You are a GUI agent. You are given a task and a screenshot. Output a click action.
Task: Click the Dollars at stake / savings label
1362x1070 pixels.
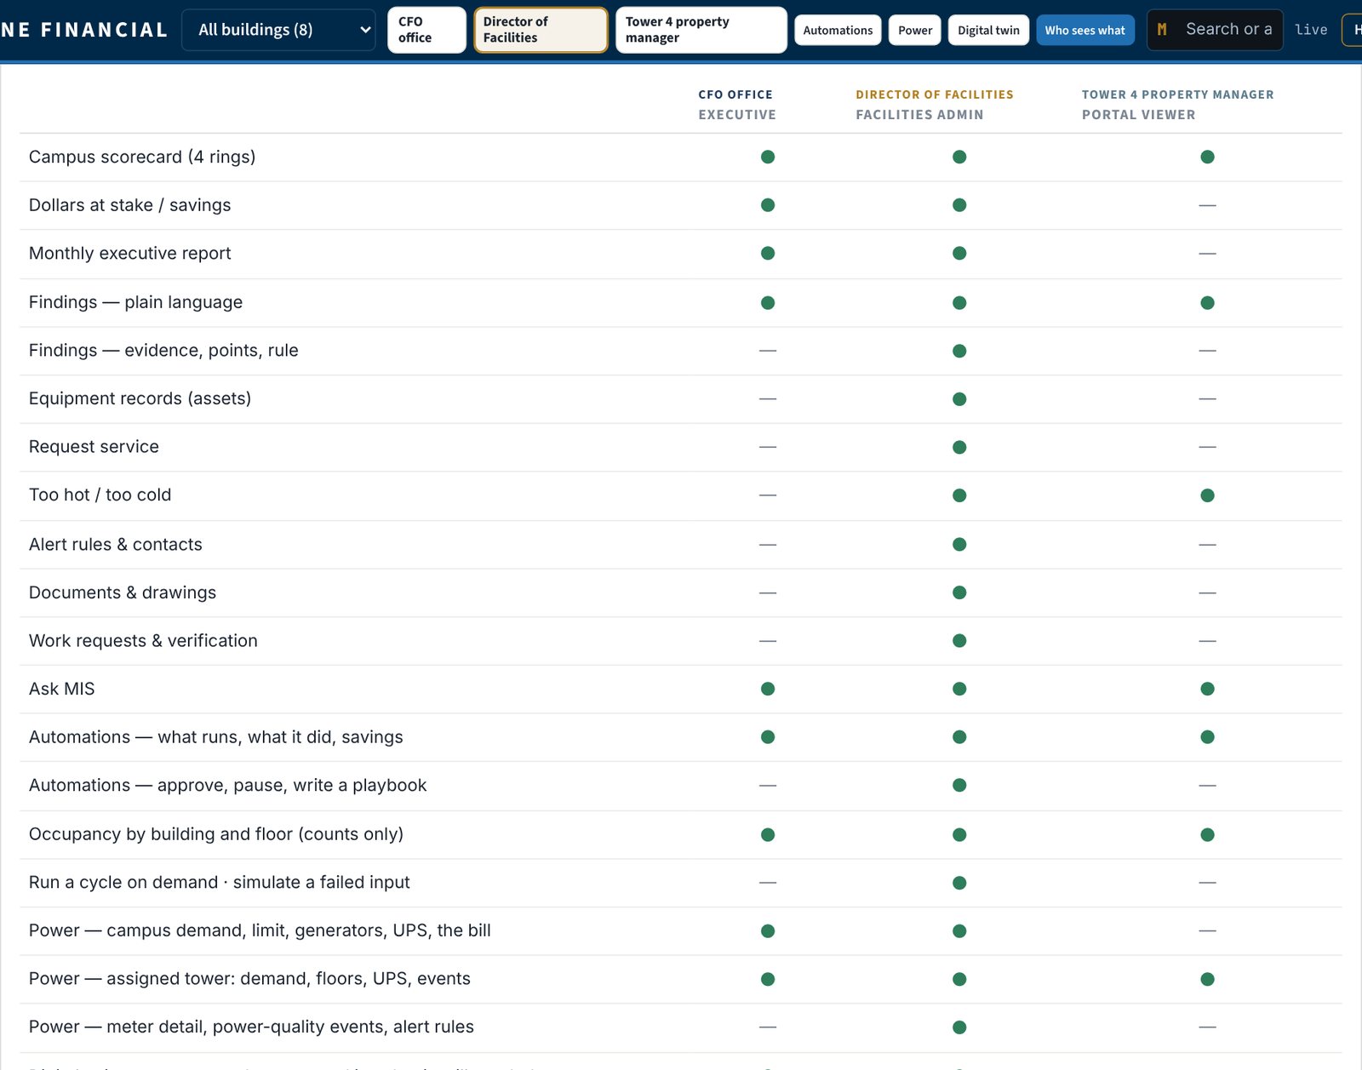tap(130, 205)
